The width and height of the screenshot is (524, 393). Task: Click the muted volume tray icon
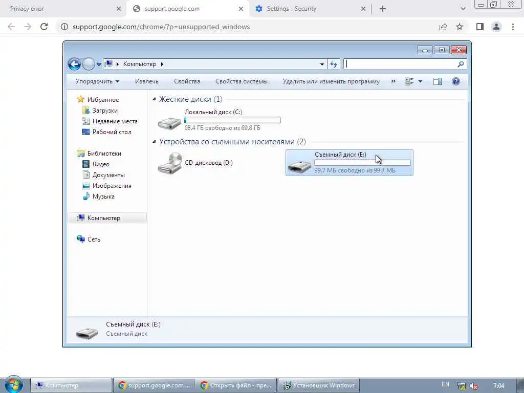pyautogui.click(x=474, y=386)
